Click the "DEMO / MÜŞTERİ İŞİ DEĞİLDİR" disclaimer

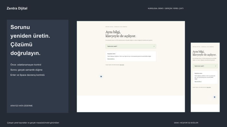tap(186, 123)
